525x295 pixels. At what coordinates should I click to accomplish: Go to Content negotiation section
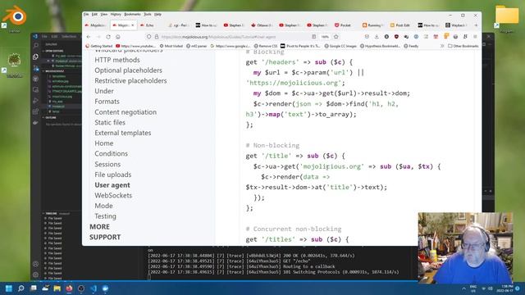point(126,112)
